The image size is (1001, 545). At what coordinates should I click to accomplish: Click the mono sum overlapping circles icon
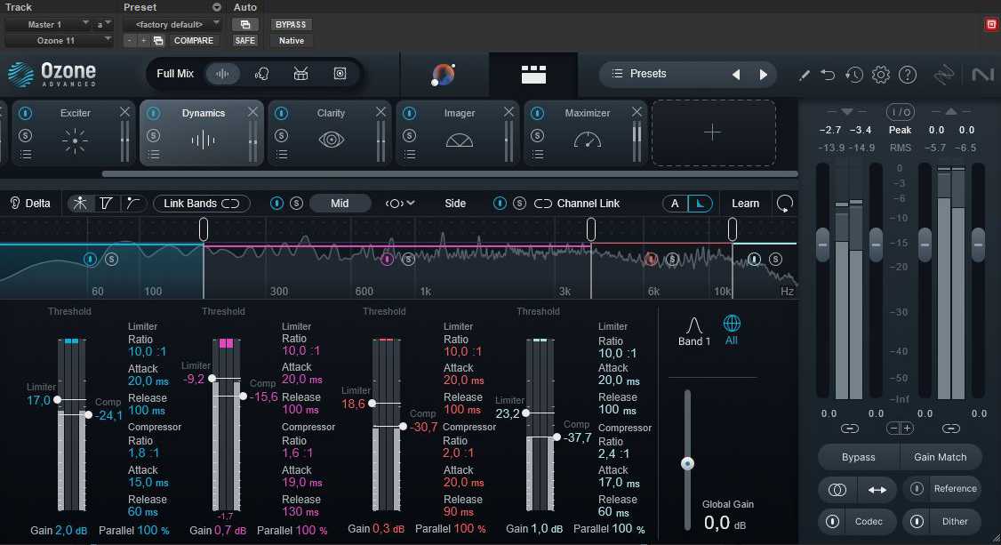pyautogui.click(x=837, y=490)
